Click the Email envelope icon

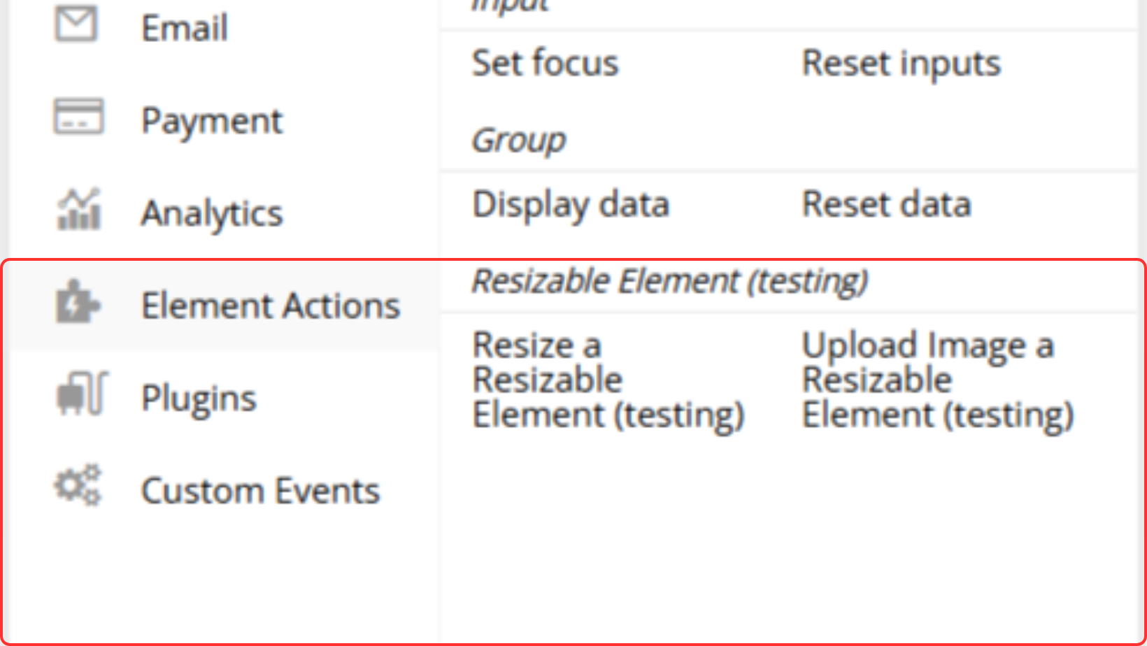pos(76,24)
